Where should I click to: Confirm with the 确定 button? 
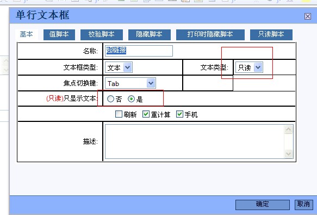[263, 205]
